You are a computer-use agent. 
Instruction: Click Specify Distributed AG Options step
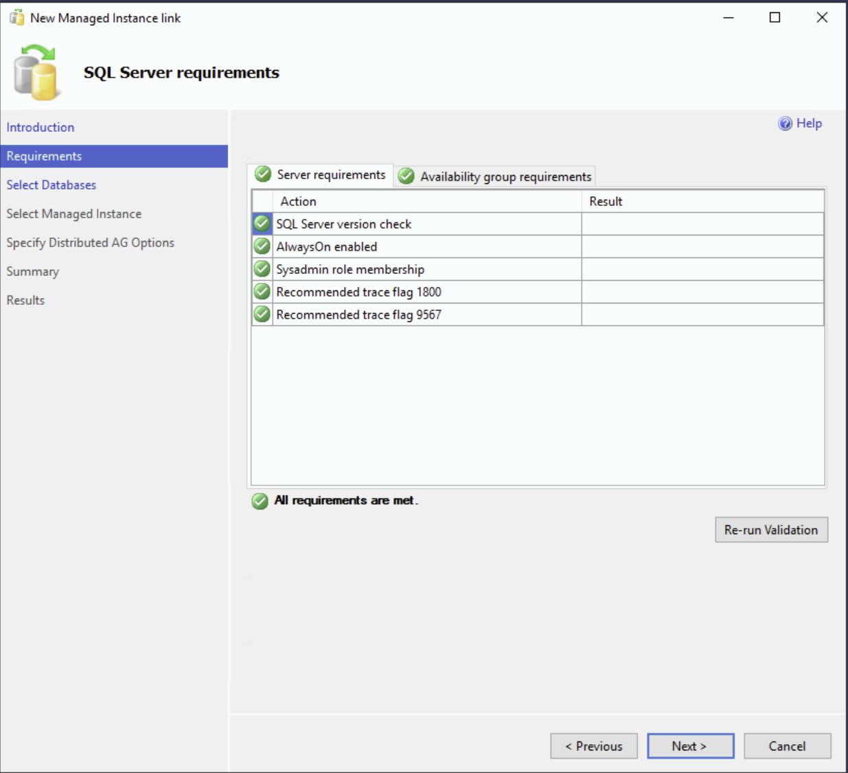coord(91,242)
